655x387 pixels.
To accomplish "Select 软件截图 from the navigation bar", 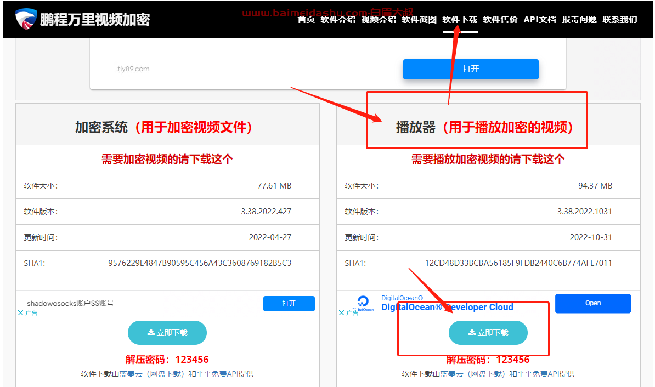I will [419, 20].
